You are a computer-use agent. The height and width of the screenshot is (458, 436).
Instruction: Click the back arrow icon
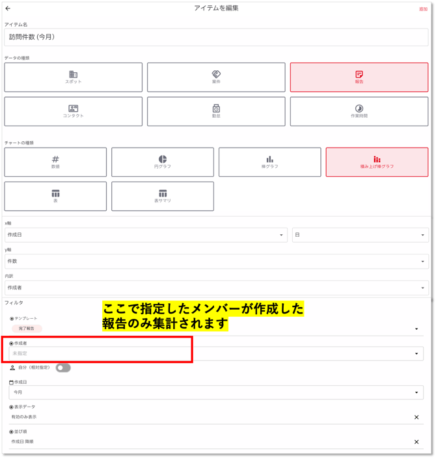[8, 8]
